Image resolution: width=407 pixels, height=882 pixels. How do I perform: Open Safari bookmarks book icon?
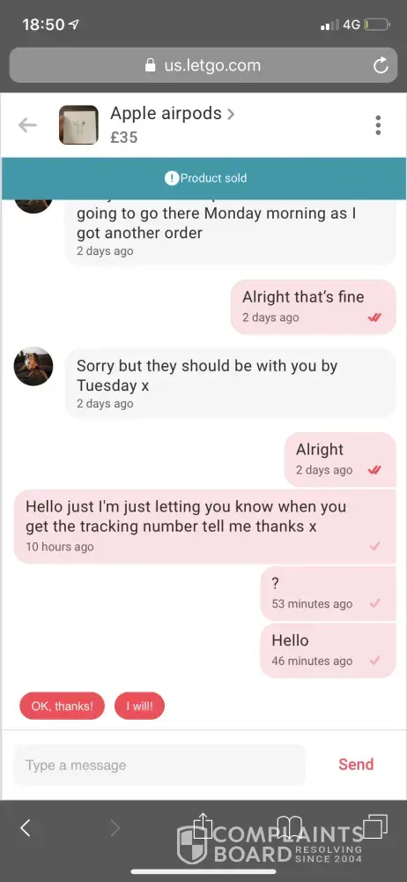290,828
